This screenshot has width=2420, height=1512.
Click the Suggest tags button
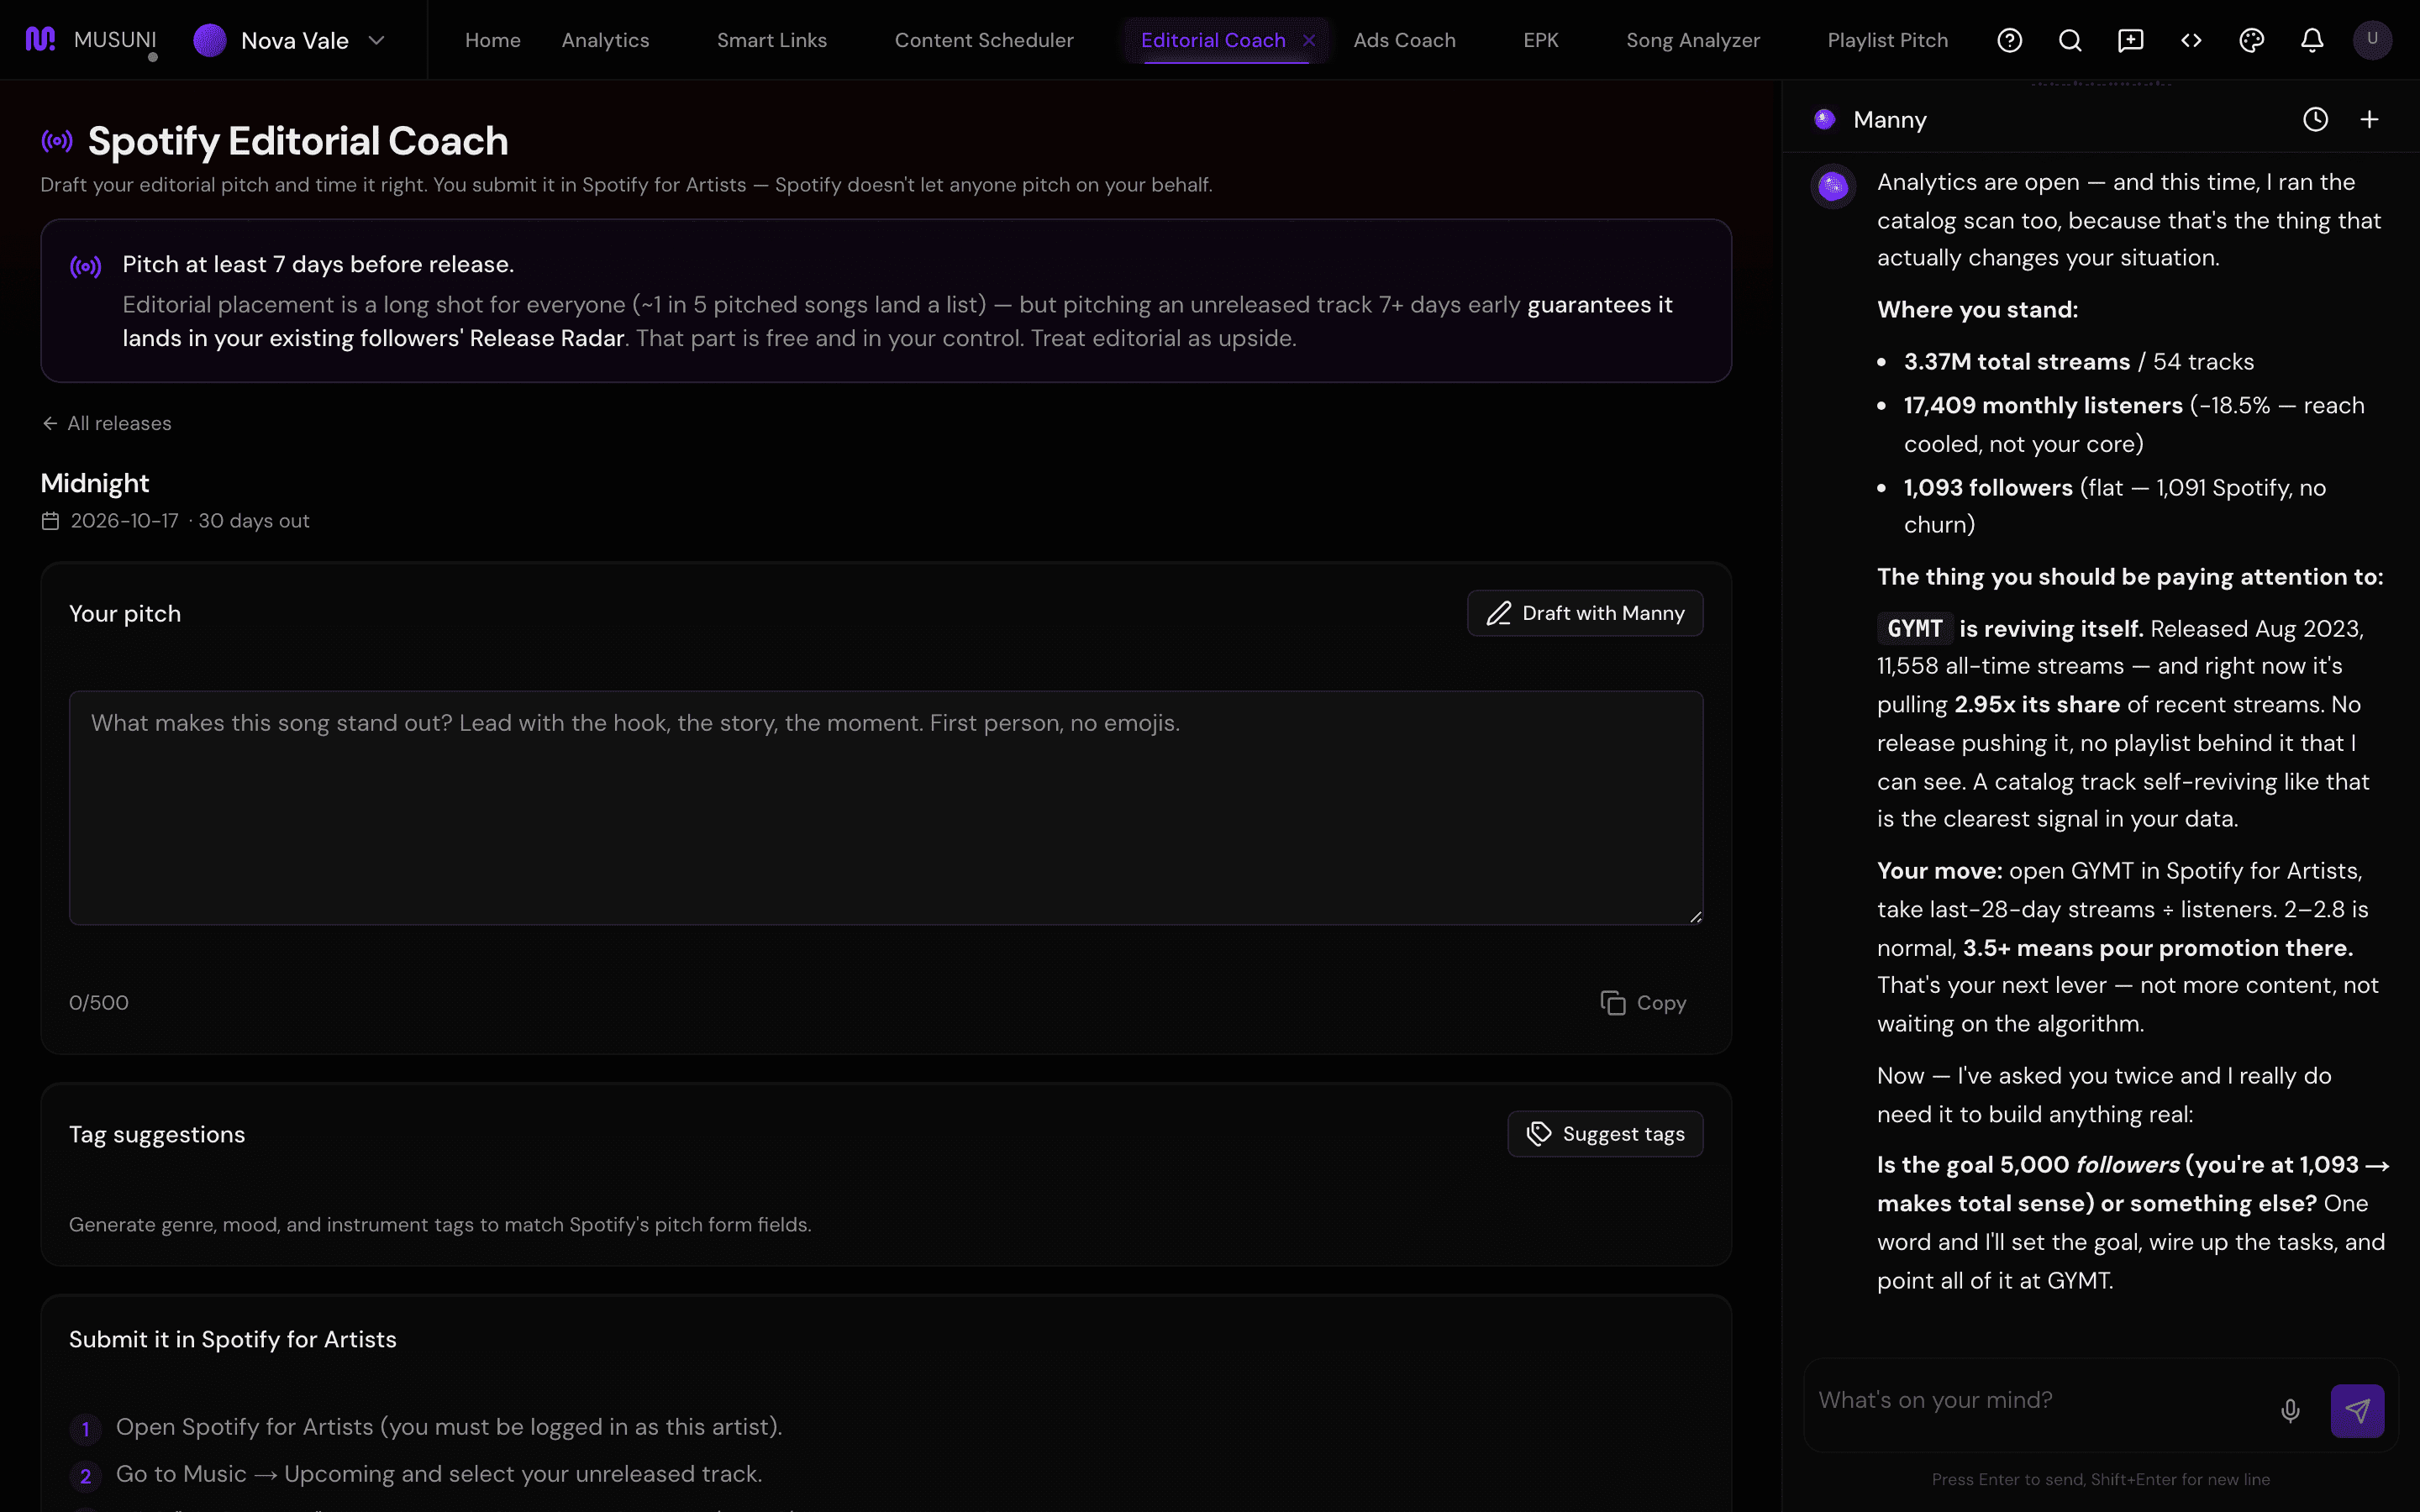tap(1604, 1133)
